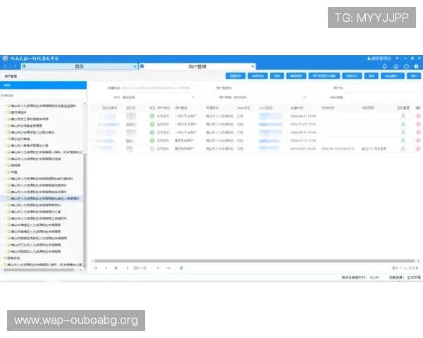Focus the 快速检索 tree search box
Image resolution: width=423 pixels, height=338 pixels.
(43, 96)
